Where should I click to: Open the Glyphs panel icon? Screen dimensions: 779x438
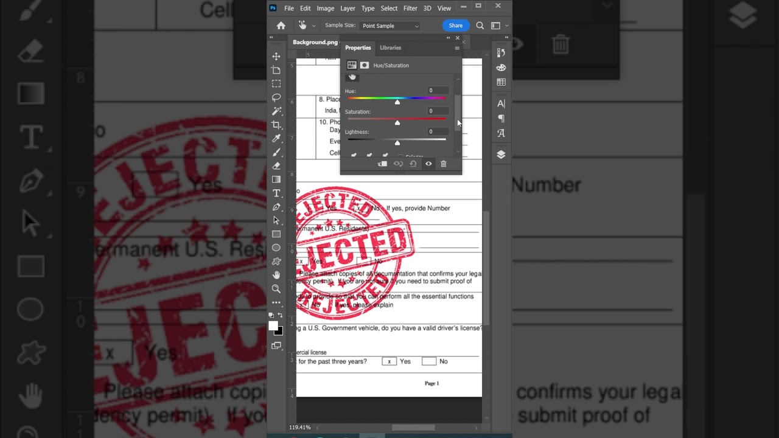[501, 133]
